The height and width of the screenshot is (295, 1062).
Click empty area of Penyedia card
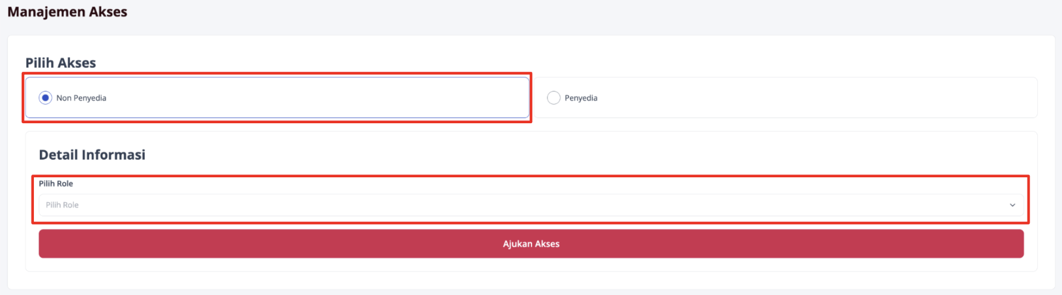809,97
